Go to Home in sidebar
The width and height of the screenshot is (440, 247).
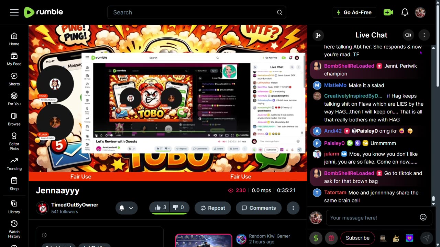coord(14,39)
